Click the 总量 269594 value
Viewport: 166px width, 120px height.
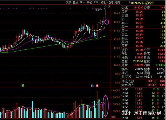[x=138, y=61]
